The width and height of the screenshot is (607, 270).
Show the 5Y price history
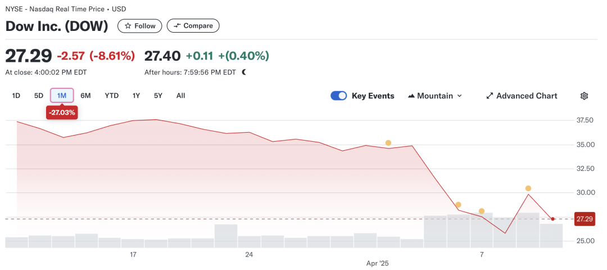click(158, 96)
